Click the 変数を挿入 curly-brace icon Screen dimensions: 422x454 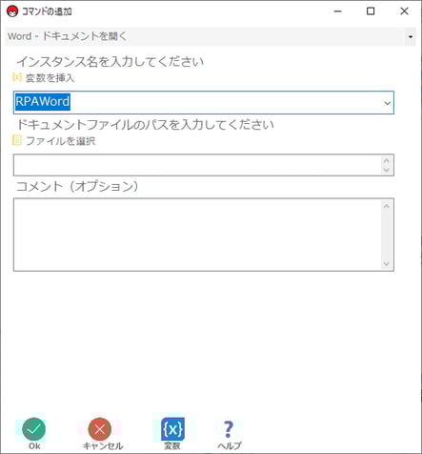click(17, 77)
